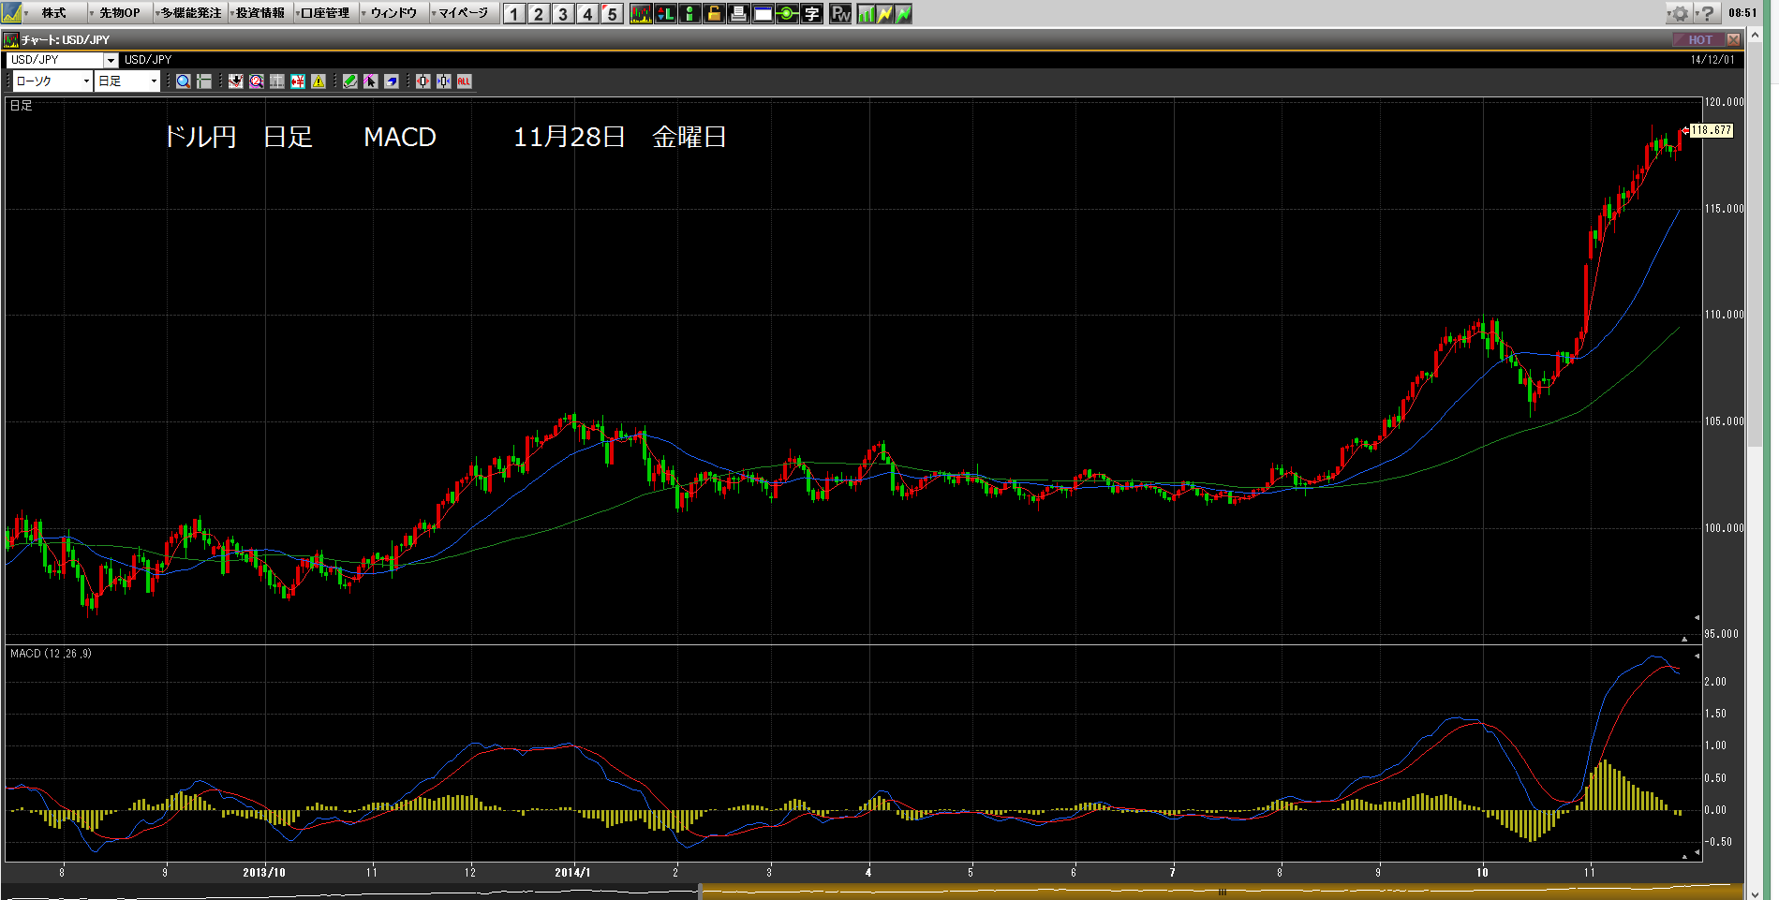
Task: Open the question mark help dropdown
Action: point(1707,13)
